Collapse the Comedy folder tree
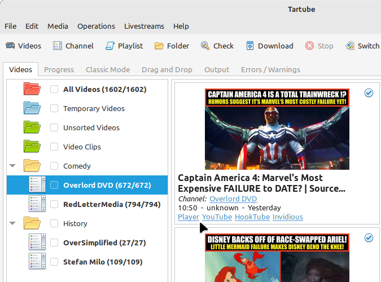The width and height of the screenshot is (381, 282). (x=12, y=166)
